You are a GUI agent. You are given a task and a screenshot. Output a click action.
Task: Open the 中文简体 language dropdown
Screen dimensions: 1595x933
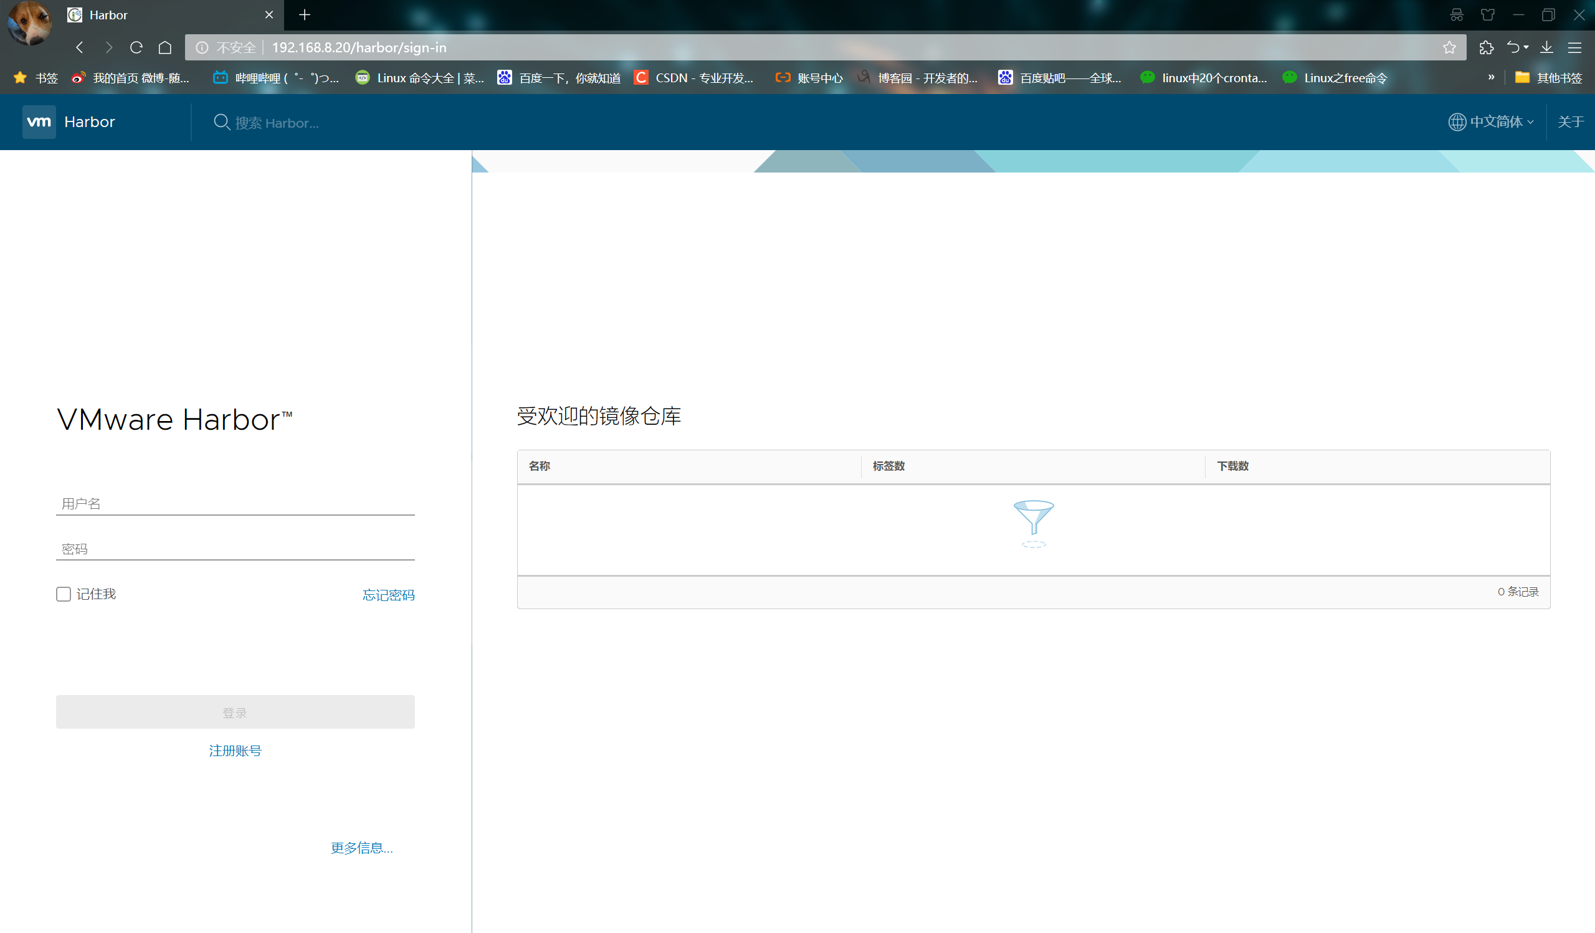pyautogui.click(x=1491, y=121)
